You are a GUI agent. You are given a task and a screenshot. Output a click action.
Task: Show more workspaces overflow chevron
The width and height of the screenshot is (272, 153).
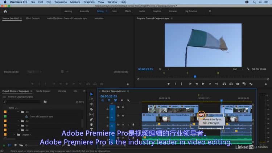pyautogui.click(x=210, y=11)
